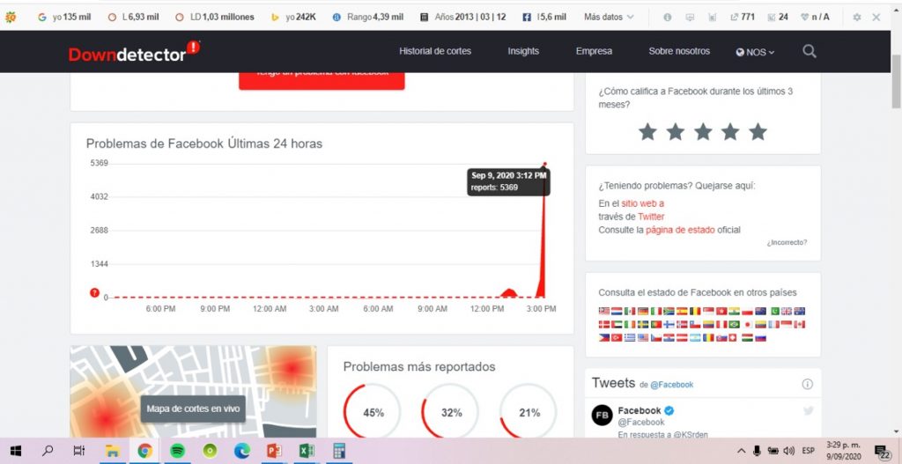Open the Windows Start menu
Image resolution: width=902 pixels, height=464 pixels.
click(16, 452)
